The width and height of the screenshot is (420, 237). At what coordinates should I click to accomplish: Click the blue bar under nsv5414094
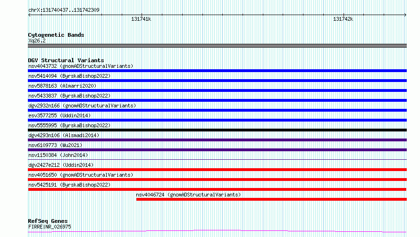pos(217,81)
